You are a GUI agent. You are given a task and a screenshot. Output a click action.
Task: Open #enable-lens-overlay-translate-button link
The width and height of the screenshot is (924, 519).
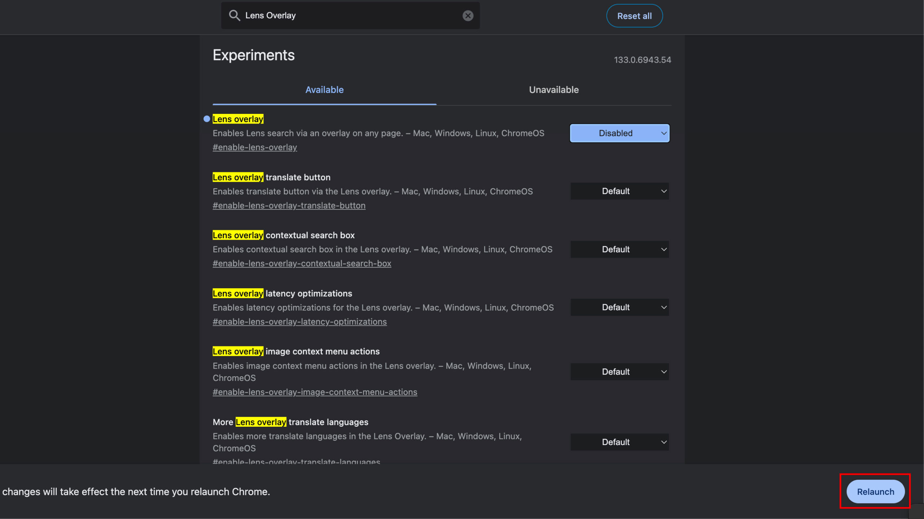(289, 205)
